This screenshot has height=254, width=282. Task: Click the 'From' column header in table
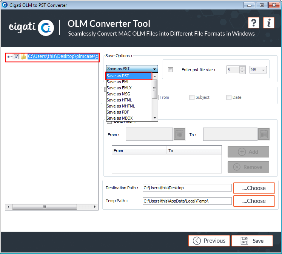point(139,151)
